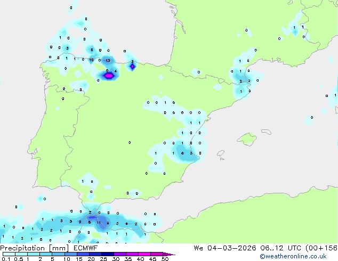Screen dimensions: 338x261
Task: Pick the legend swatch between 0.1 and 0.5
Action: click(x=9, y=254)
